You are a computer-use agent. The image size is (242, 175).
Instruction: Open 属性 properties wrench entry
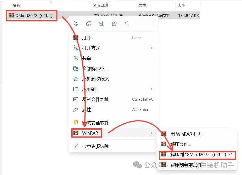pos(113,110)
